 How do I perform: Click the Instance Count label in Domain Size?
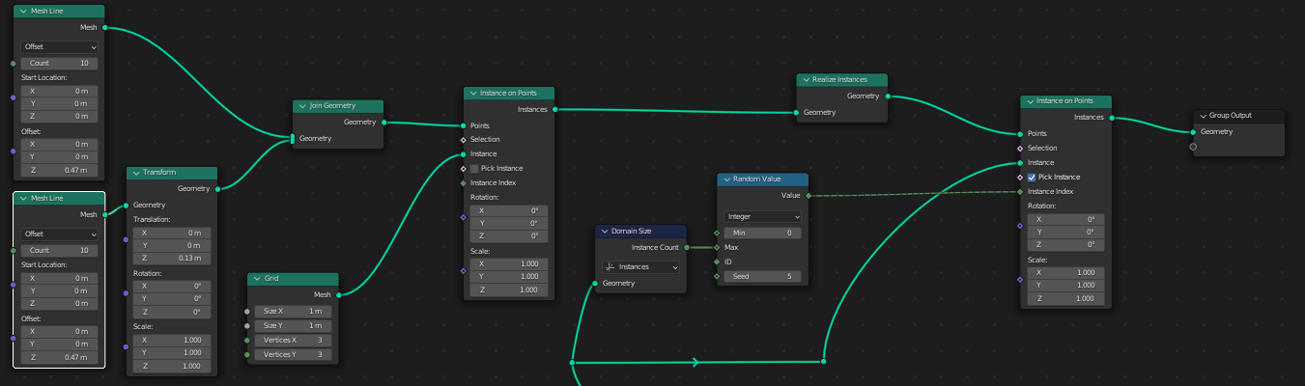click(x=656, y=247)
